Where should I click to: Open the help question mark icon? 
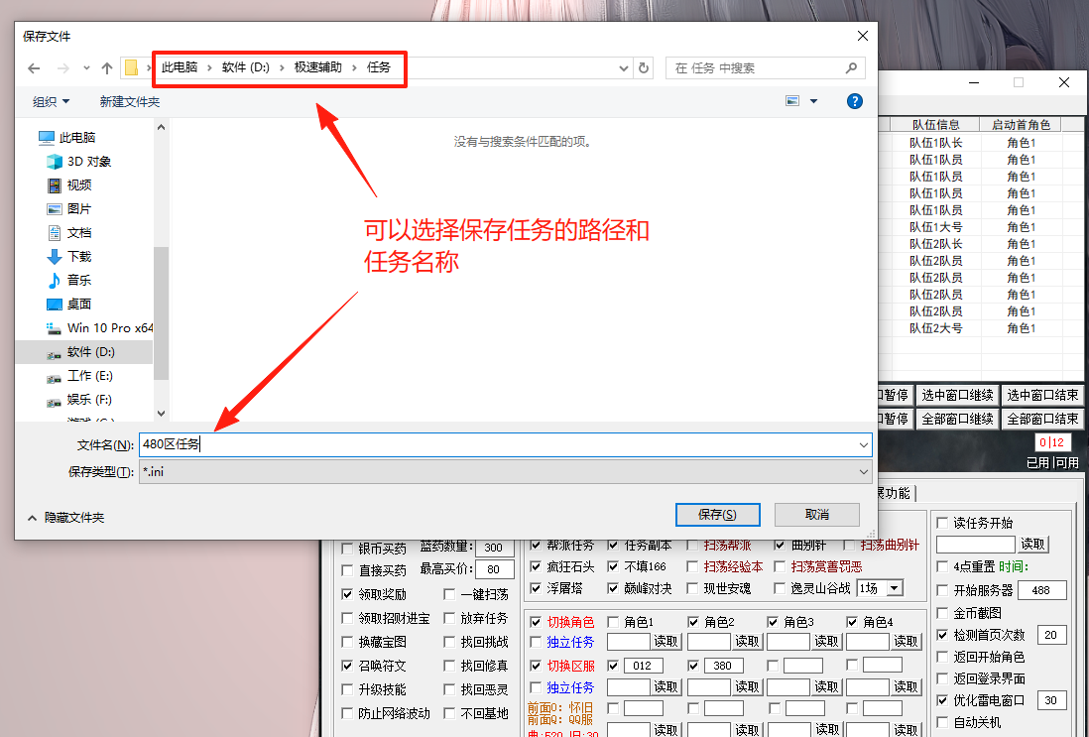pyautogui.click(x=855, y=101)
